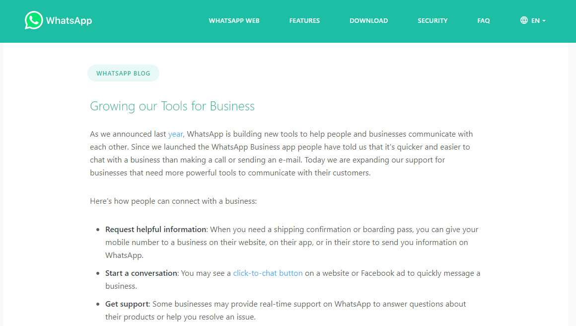The image size is (576, 326).
Task: Click the WhatsApp logo icon
Action: point(34,20)
